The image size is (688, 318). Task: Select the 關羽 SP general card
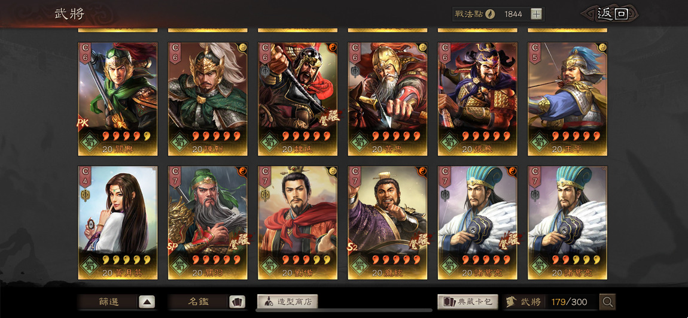pos(208,223)
